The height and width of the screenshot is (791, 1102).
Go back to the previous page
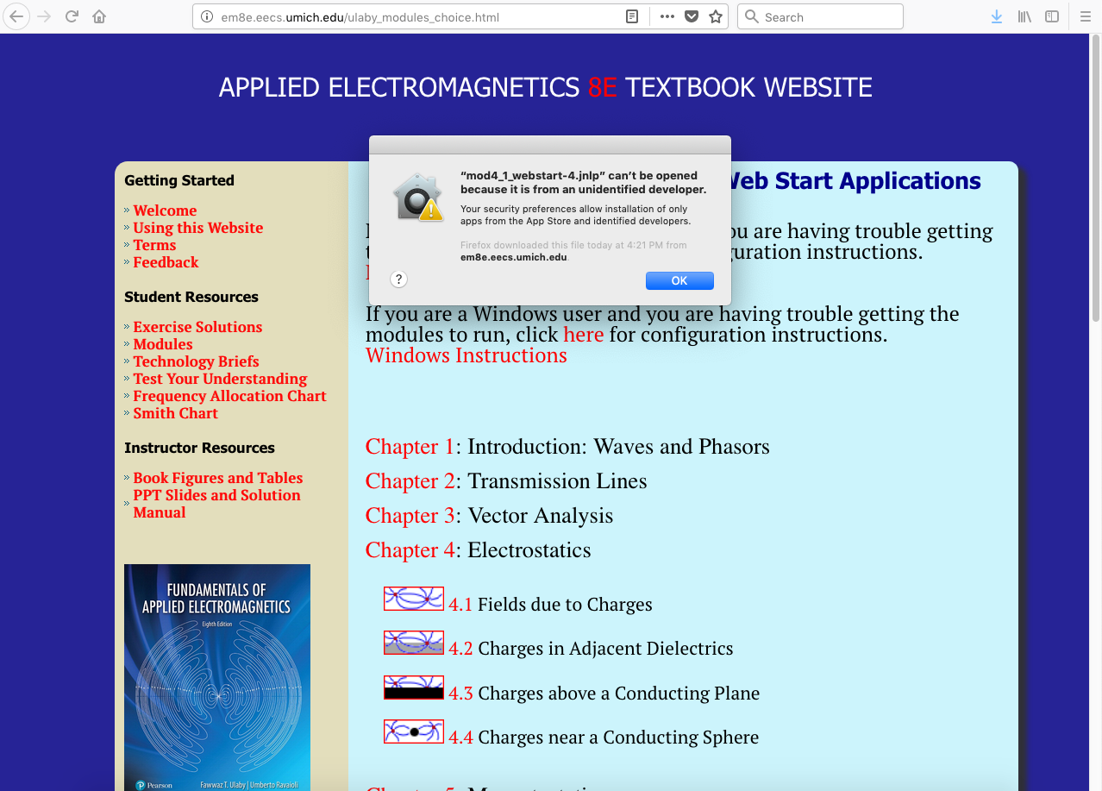coord(17,16)
